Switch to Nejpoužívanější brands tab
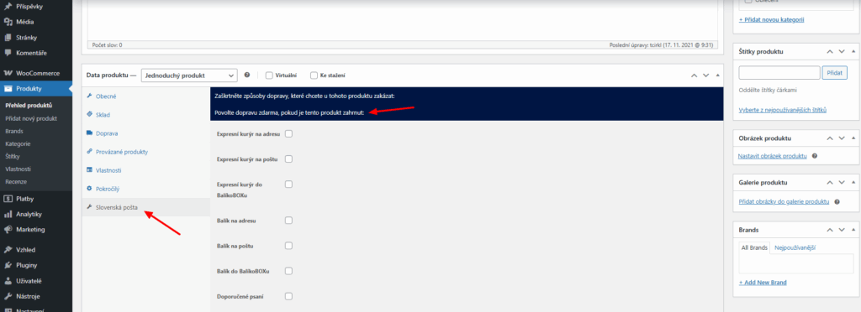 [795, 248]
